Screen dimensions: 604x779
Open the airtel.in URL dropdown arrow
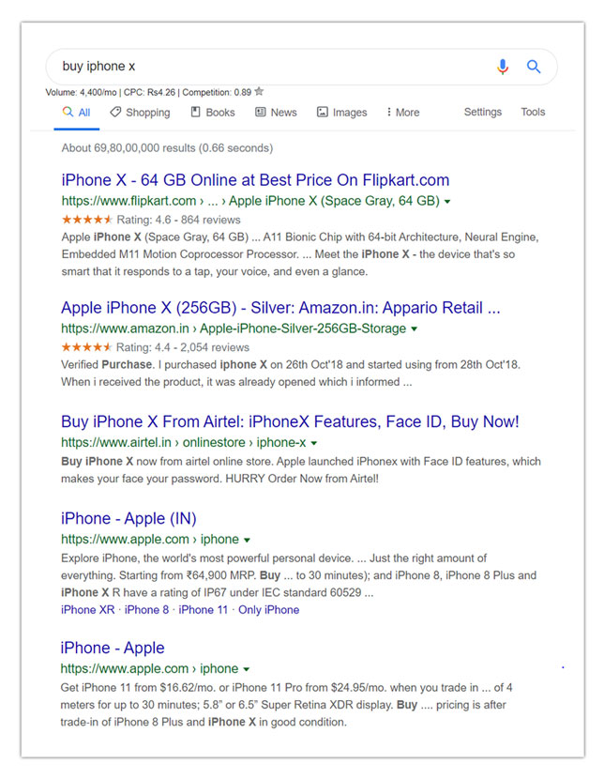point(313,443)
